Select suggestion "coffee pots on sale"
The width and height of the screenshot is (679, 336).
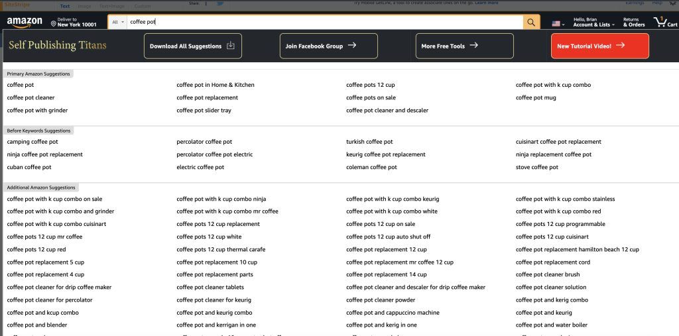[371, 98]
